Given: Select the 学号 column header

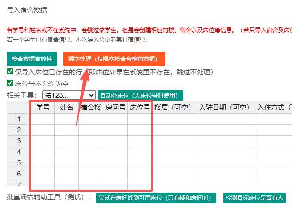Looking at the screenshot, I should [43, 108].
